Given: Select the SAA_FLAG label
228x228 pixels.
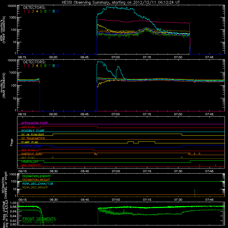Looking at the screenshot, I should click(28, 150).
